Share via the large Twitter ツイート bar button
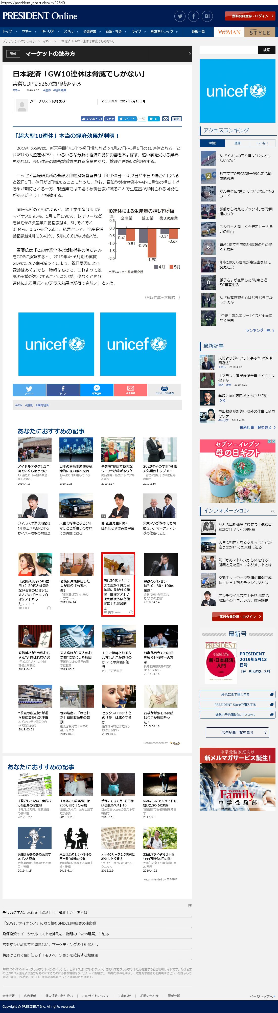The width and height of the screenshot is (278, 1013). coord(29,390)
